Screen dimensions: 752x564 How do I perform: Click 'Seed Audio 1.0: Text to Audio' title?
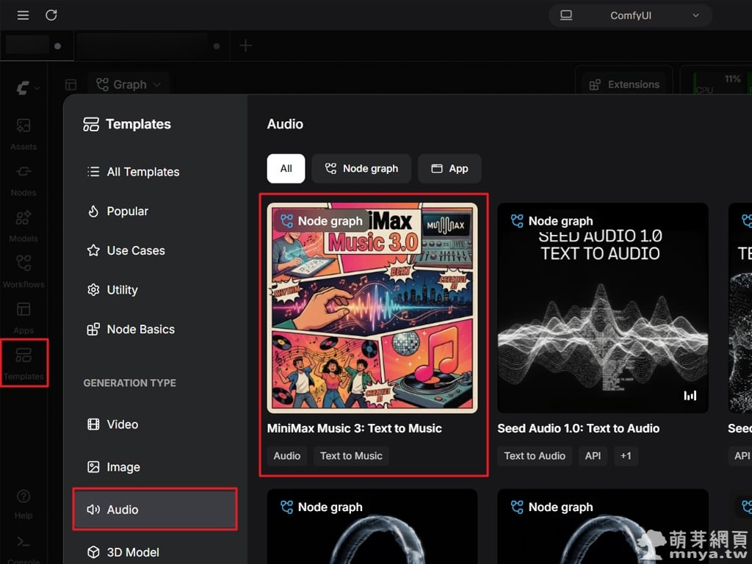coord(579,428)
